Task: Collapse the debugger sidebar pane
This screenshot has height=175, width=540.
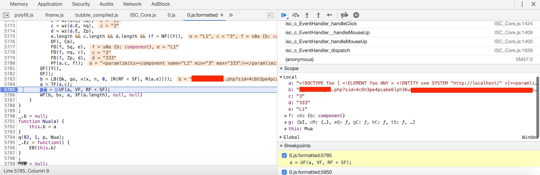Action: click(271, 15)
